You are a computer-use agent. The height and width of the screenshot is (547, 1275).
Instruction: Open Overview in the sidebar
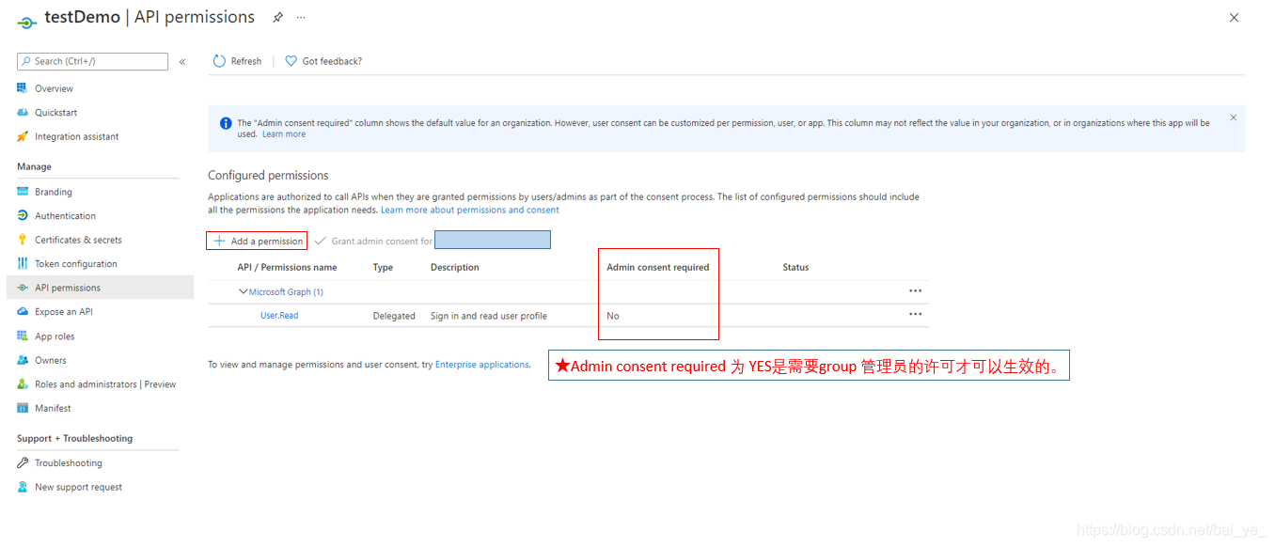point(54,88)
